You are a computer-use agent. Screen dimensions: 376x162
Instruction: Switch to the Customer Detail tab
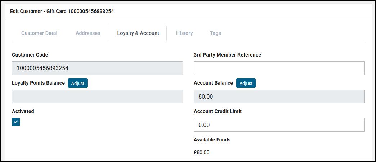pyautogui.click(x=40, y=33)
